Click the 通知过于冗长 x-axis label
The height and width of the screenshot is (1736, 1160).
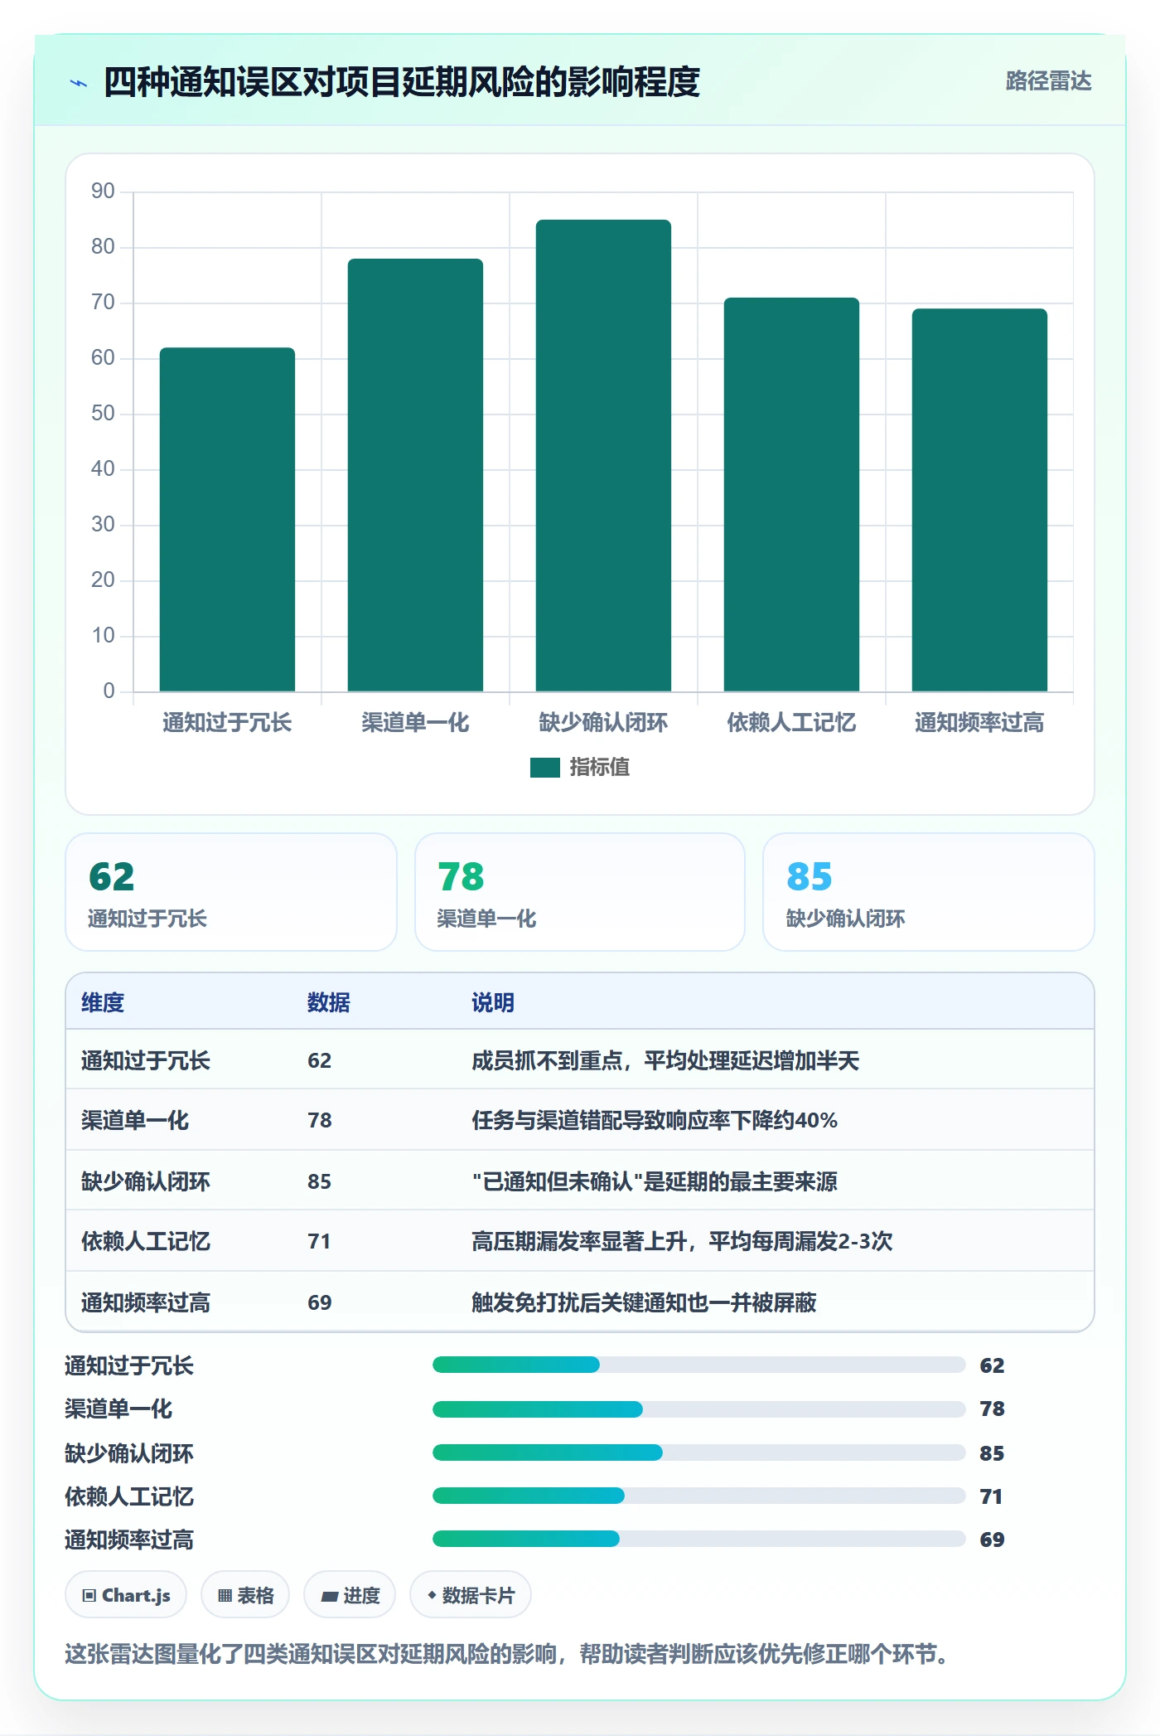(227, 723)
